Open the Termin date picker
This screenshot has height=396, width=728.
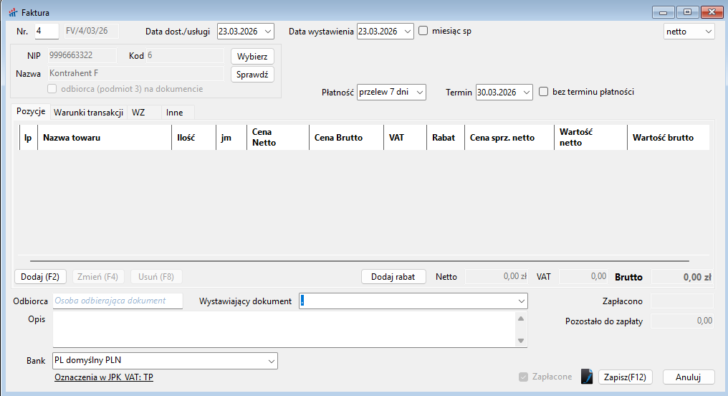click(x=526, y=93)
